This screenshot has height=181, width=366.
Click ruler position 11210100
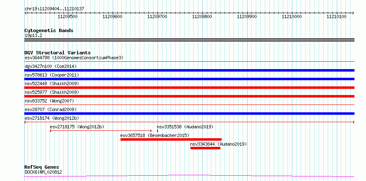[x=336, y=16]
